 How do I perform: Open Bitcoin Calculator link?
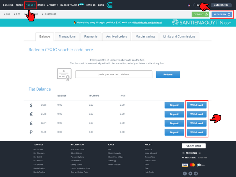pyautogui.click(x=114, y=153)
